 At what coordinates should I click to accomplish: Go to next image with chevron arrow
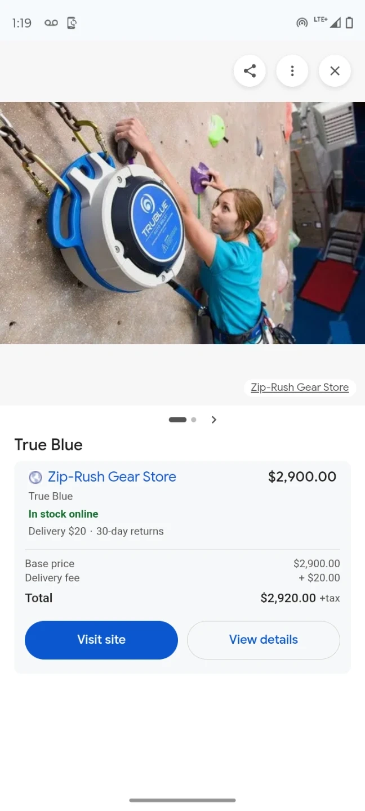[214, 420]
